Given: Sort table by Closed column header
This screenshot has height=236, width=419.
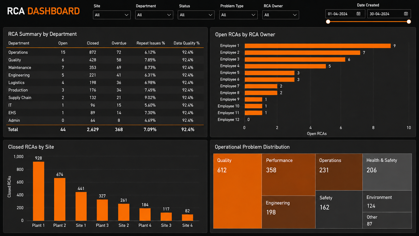Looking at the screenshot, I should point(93,43).
